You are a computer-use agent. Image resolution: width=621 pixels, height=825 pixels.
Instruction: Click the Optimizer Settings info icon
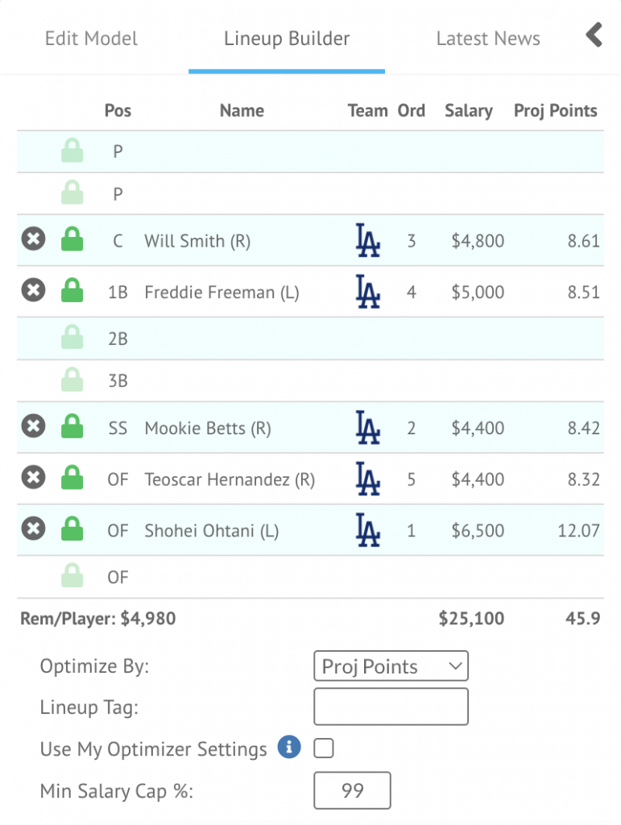point(289,748)
